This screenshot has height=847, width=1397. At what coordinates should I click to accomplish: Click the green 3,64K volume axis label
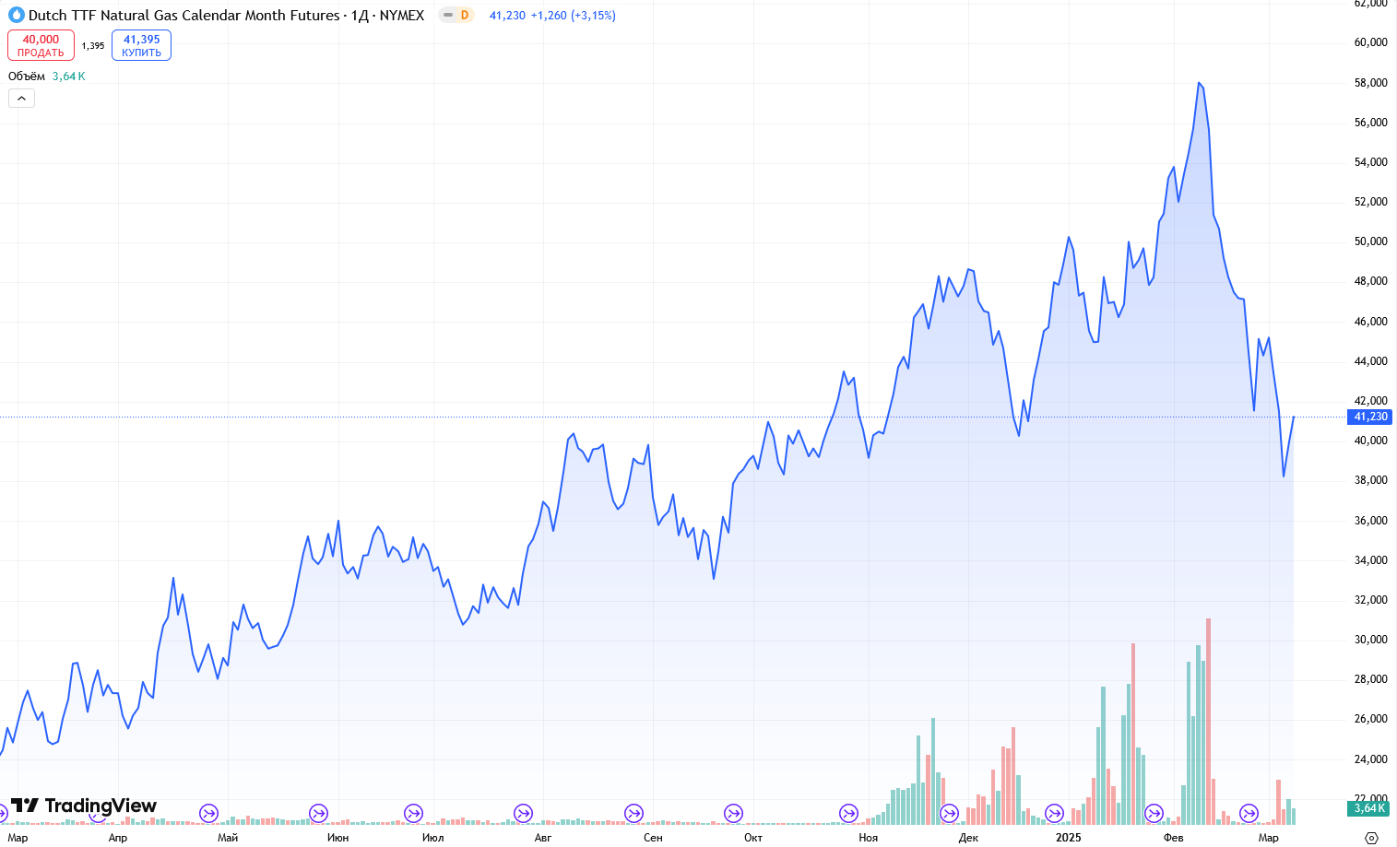tap(1369, 808)
